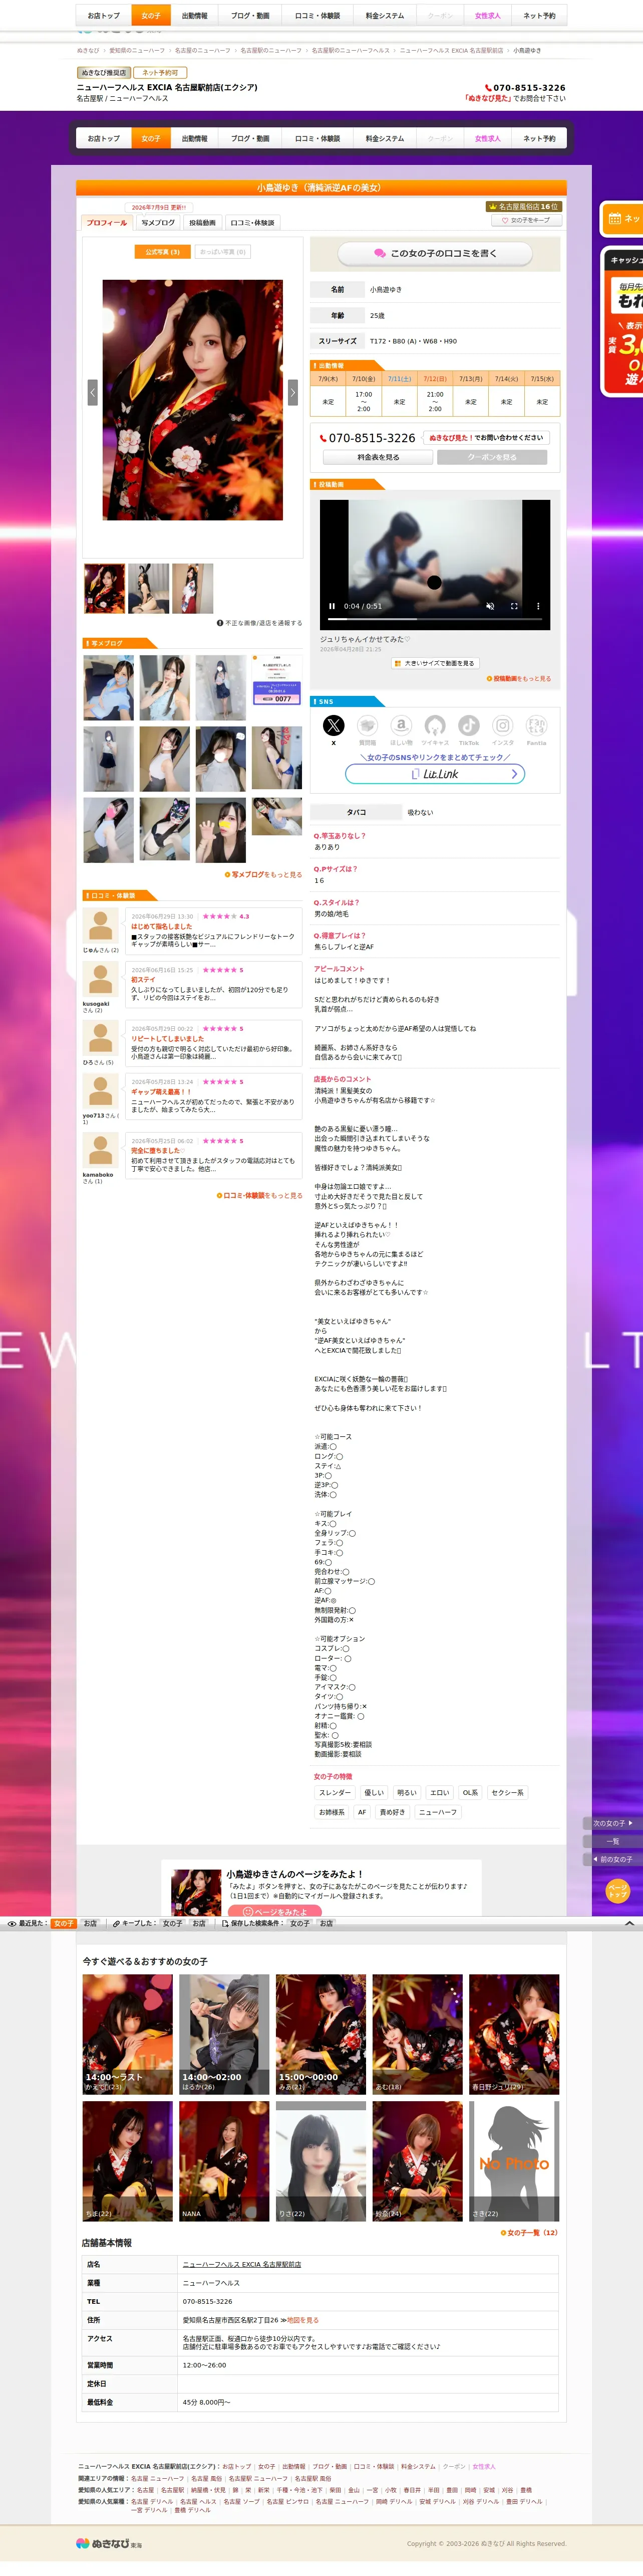
Task: Seek along the video progress bar
Action: pos(434,620)
